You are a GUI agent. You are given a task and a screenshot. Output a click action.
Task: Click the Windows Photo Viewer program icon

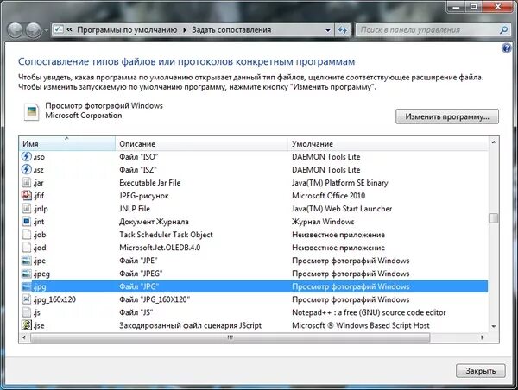point(31,111)
